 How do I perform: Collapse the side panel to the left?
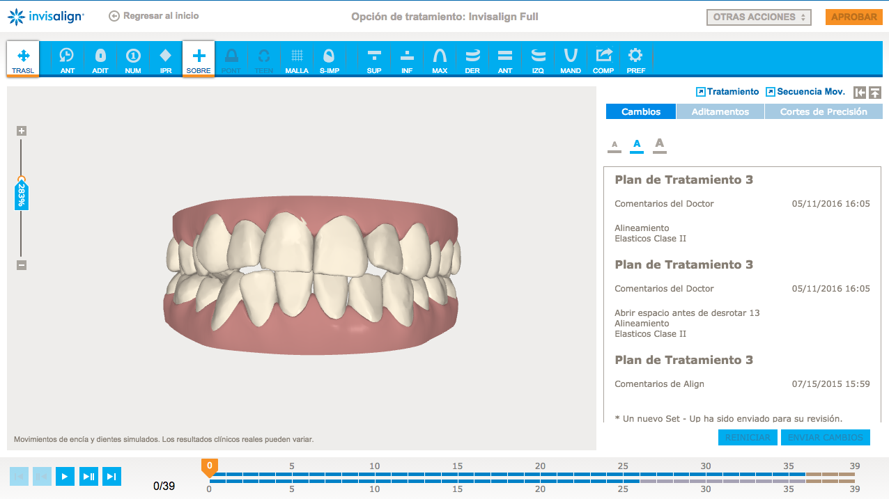click(860, 92)
